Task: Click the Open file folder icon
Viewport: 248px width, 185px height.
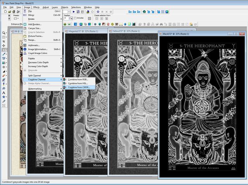Action: click(x=10, y=12)
